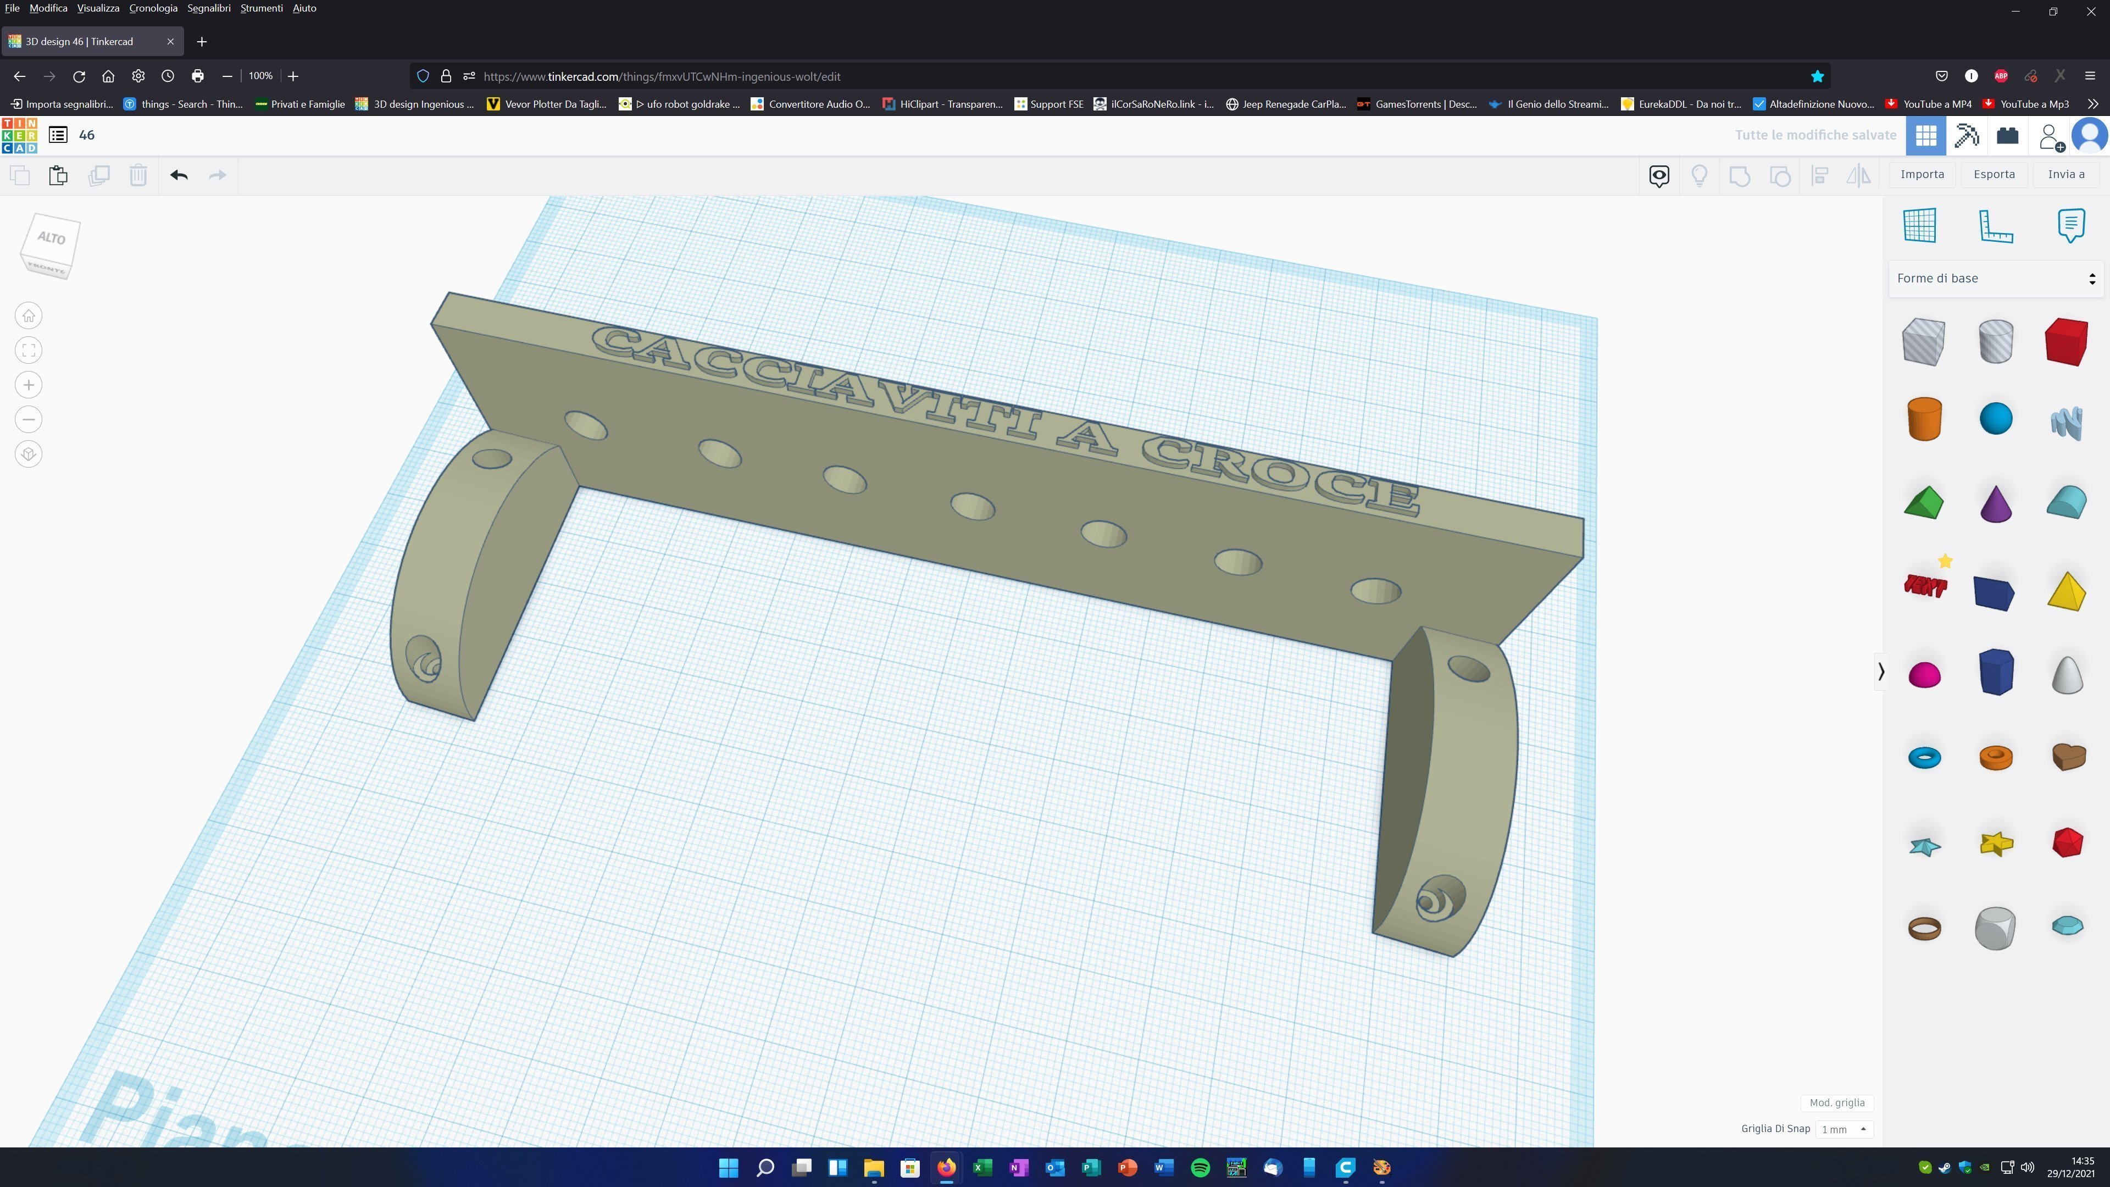Open the user profile avatar

2090,135
